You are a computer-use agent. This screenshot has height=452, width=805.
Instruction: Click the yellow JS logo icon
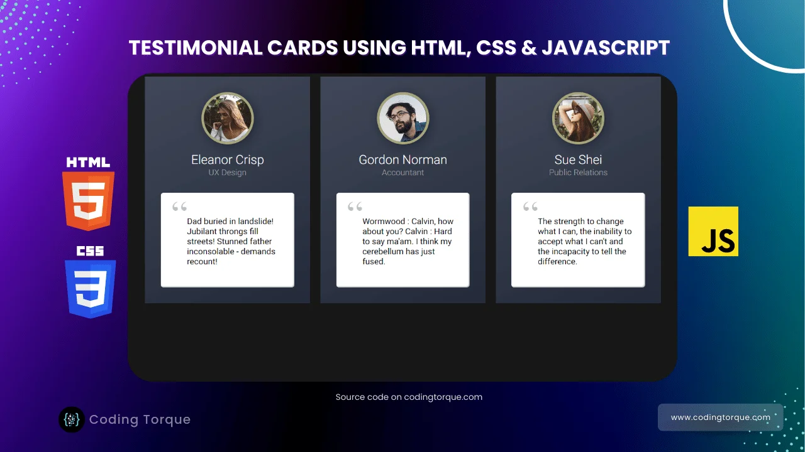713,231
